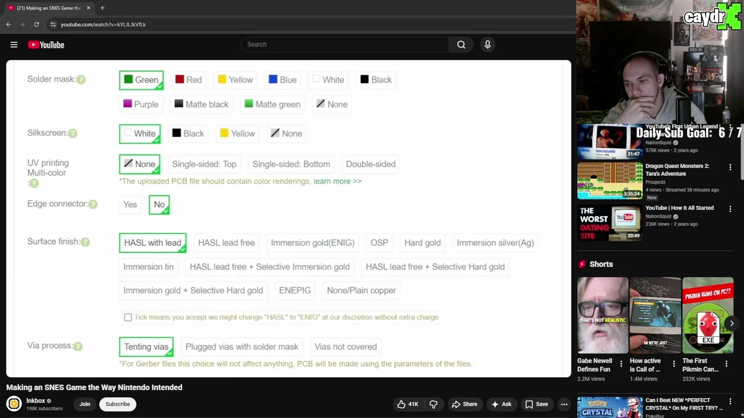Click help icon next to Edge connector
The image size is (744, 418).
tap(93, 204)
